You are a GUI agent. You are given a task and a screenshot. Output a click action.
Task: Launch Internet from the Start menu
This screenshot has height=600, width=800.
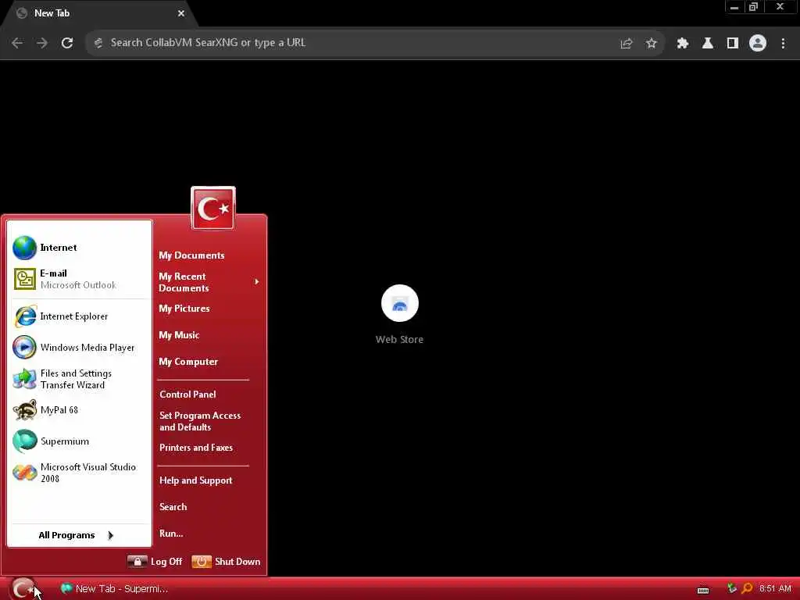tap(80, 248)
